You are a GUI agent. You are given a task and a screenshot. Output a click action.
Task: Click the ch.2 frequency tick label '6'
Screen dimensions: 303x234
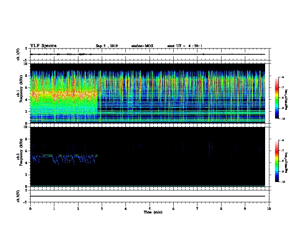click(x=26, y=151)
